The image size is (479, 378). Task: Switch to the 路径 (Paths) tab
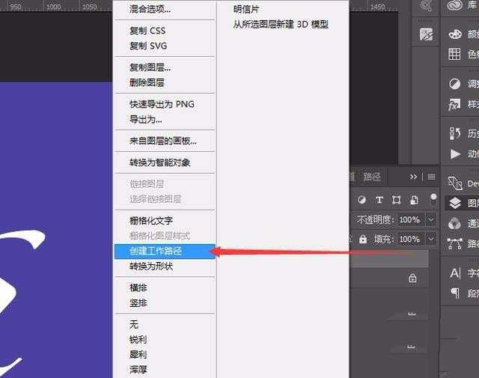click(x=372, y=177)
